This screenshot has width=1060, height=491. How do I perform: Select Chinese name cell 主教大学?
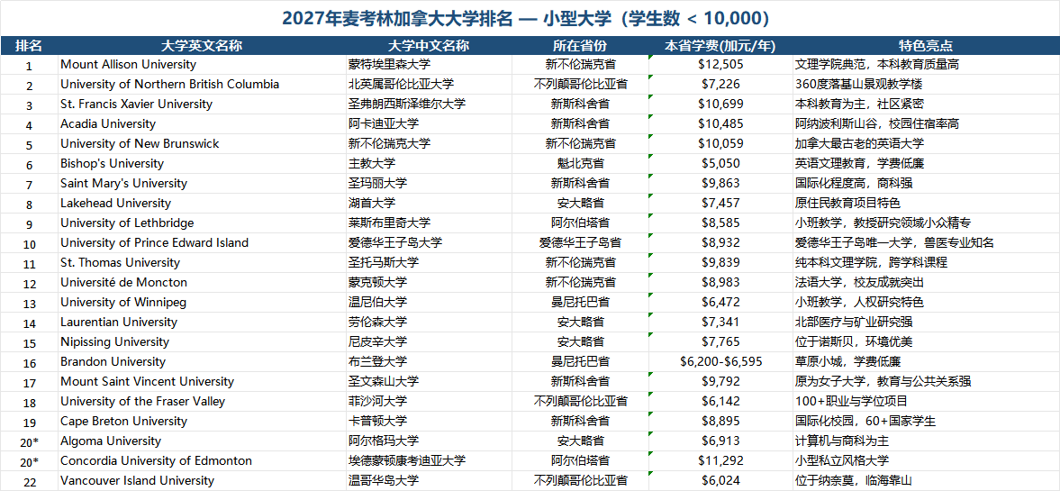[x=429, y=164]
